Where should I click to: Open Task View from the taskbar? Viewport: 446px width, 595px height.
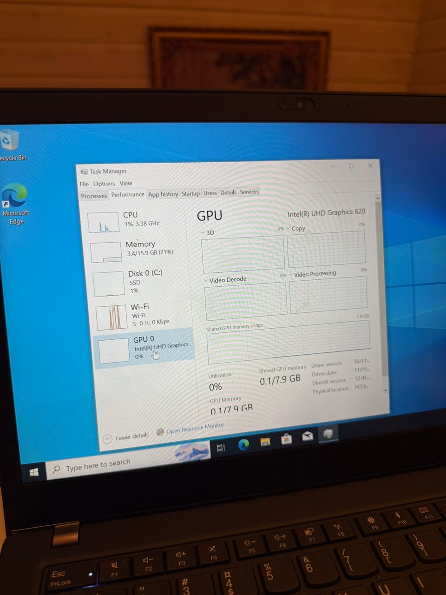tap(221, 448)
